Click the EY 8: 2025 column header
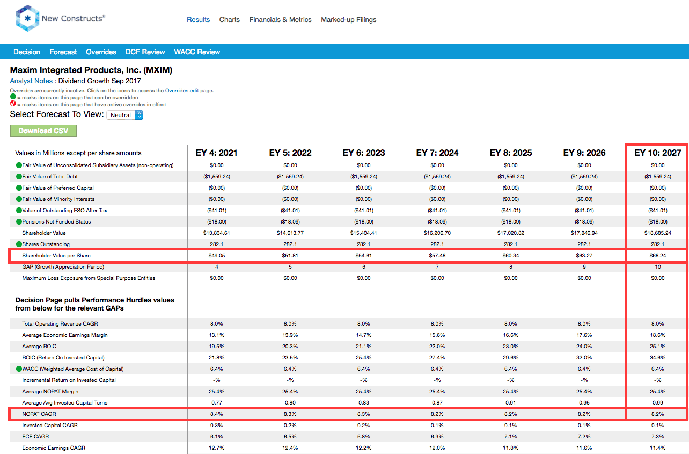 click(x=511, y=153)
